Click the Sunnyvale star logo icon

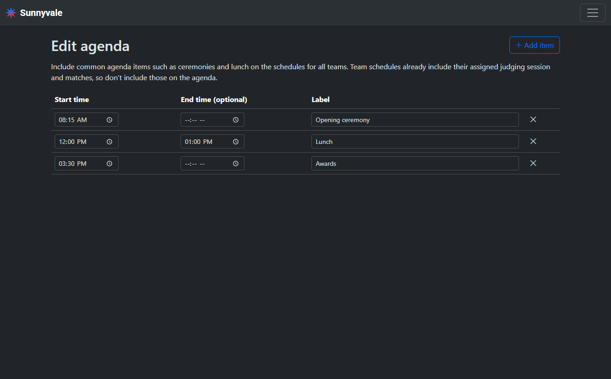[x=11, y=13]
